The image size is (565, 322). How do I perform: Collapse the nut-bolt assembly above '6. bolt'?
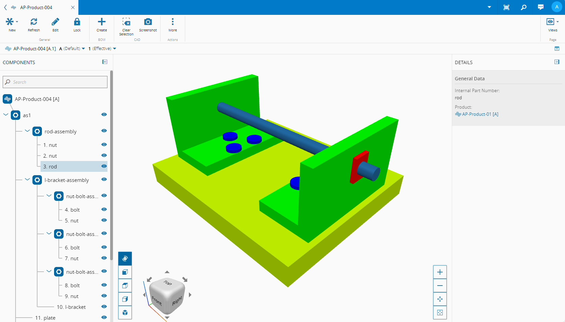point(49,233)
